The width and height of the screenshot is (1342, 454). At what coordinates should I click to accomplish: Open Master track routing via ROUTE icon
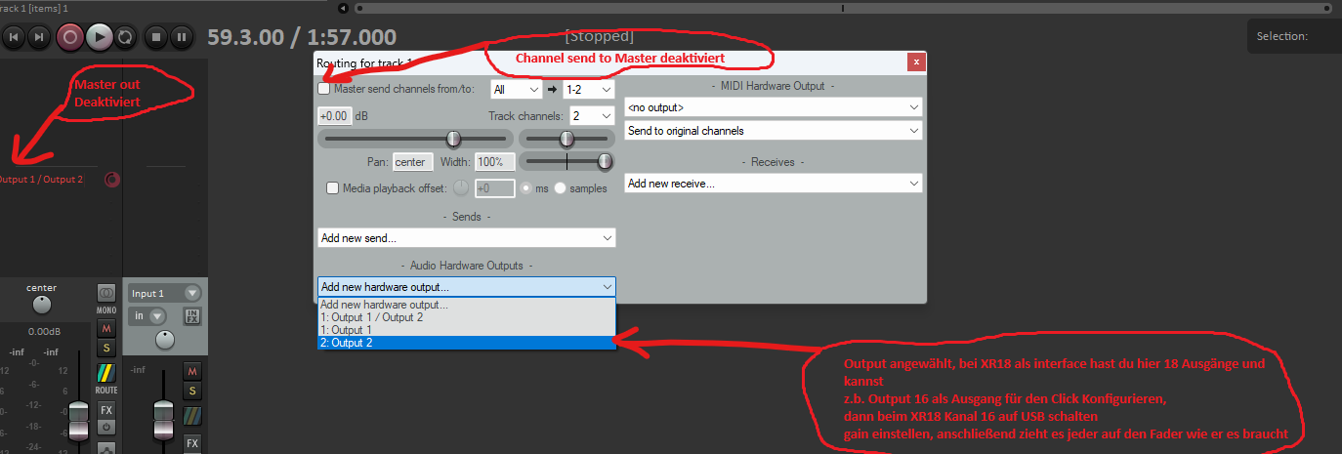[x=106, y=372]
